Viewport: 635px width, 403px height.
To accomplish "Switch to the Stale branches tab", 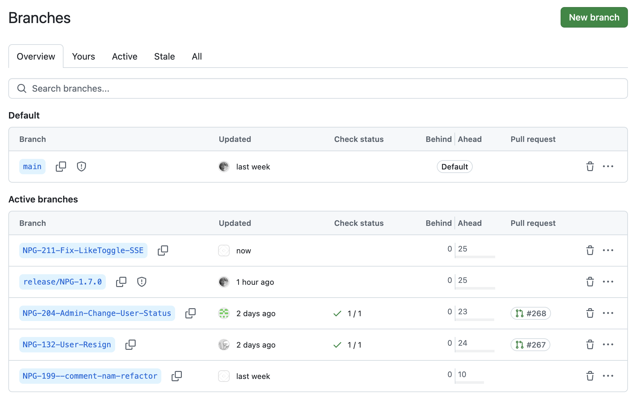I will (164, 56).
